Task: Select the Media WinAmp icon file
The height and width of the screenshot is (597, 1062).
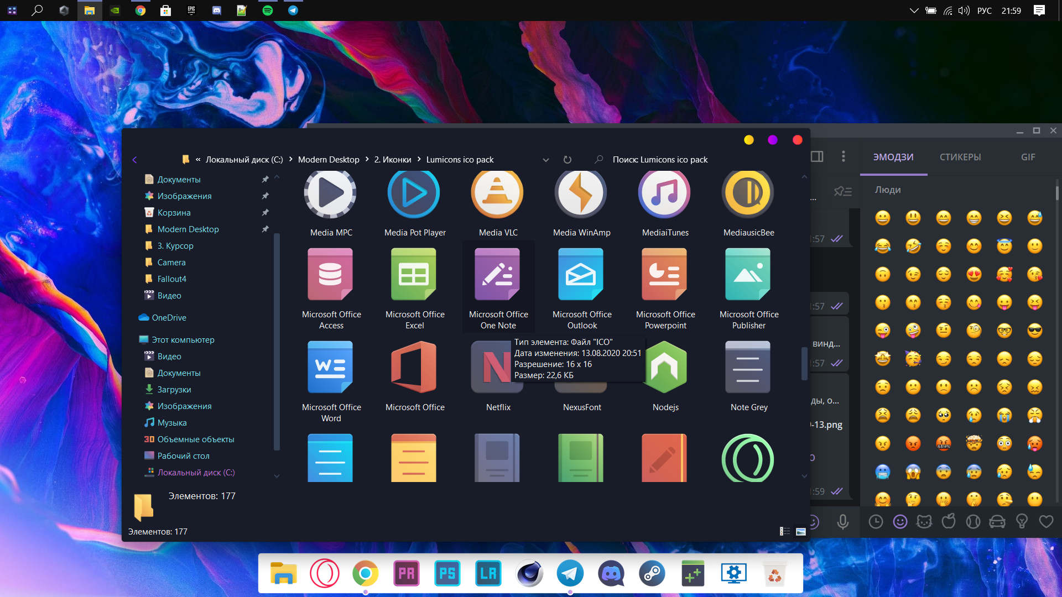Action: pyautogui.click(x=581, y=203)
